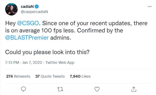View the 37 Quote Tweets list
Image resolution: width=156 pixels, height=95 pixels.
click(x=50, y=76)
